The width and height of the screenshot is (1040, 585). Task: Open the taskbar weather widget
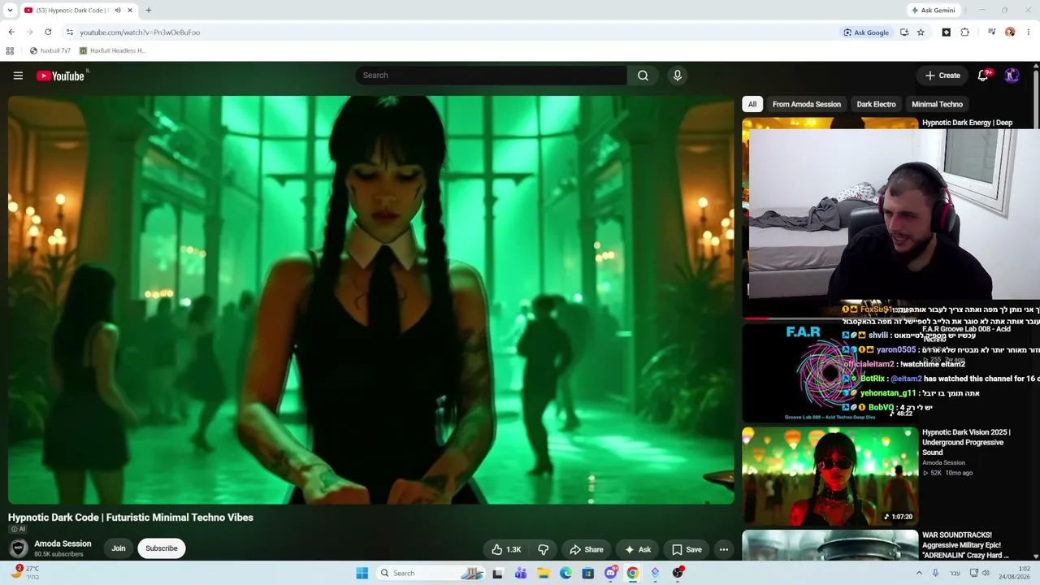[x=24, y=572]
